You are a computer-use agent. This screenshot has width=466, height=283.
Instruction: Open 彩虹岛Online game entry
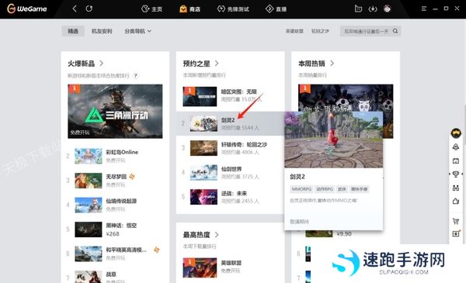(x=115, y=156)
